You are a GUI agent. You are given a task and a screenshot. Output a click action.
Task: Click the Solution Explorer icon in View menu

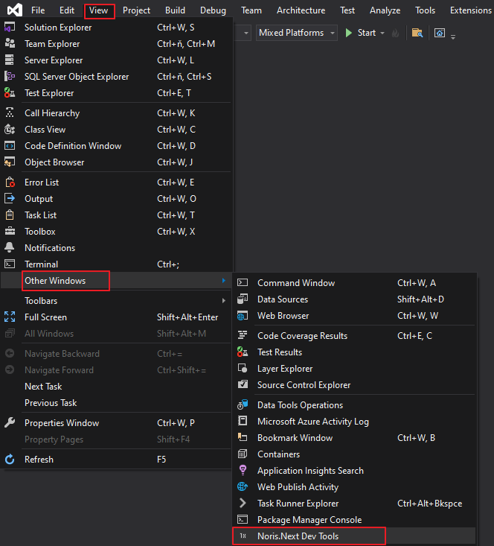click(10, 28)
